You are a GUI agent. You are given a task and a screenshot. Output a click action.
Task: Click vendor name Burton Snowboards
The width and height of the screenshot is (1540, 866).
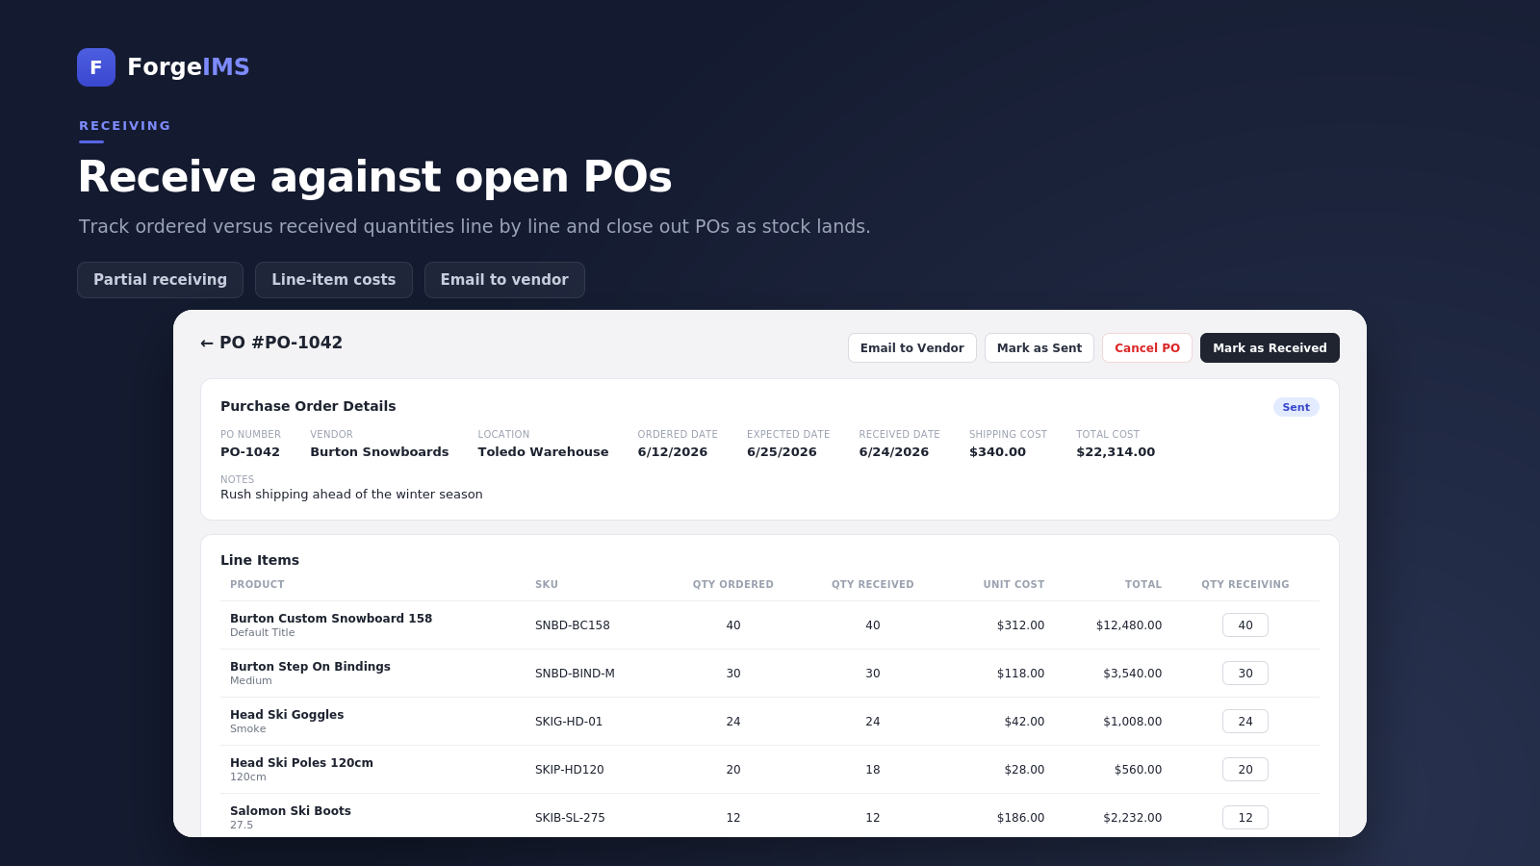[379, 452]
